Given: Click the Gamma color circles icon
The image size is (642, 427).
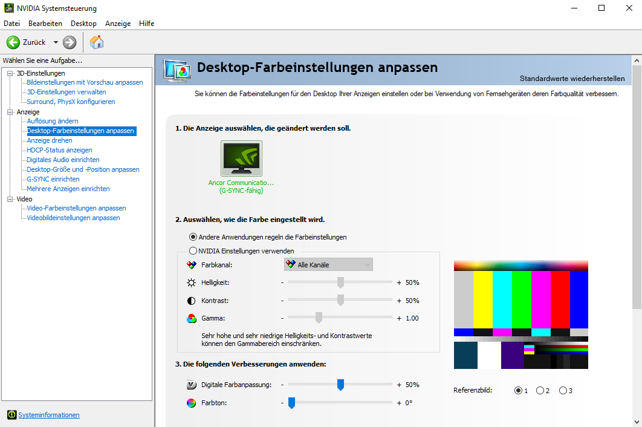Looking at the screenshot, I should click(x=191, y=318).
